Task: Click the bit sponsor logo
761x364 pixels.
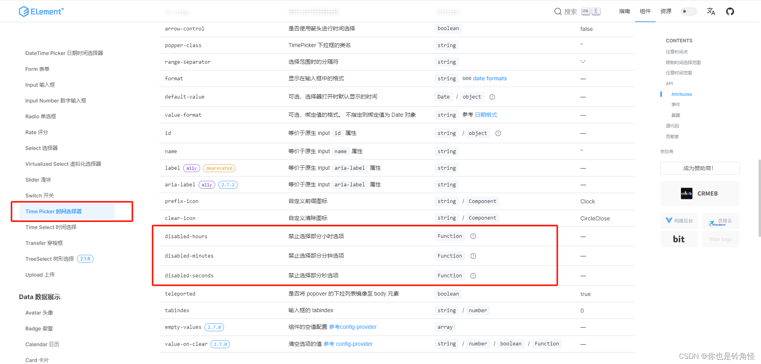Action: click(679, 239)
